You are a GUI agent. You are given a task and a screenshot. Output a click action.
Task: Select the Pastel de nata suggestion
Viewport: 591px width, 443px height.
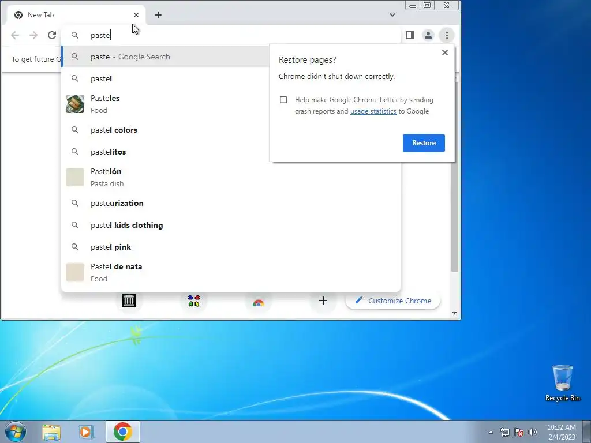click(x=231, y=273)
